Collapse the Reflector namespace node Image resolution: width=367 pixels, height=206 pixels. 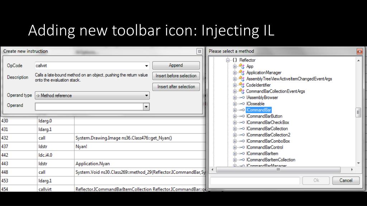tap(228, 60)
